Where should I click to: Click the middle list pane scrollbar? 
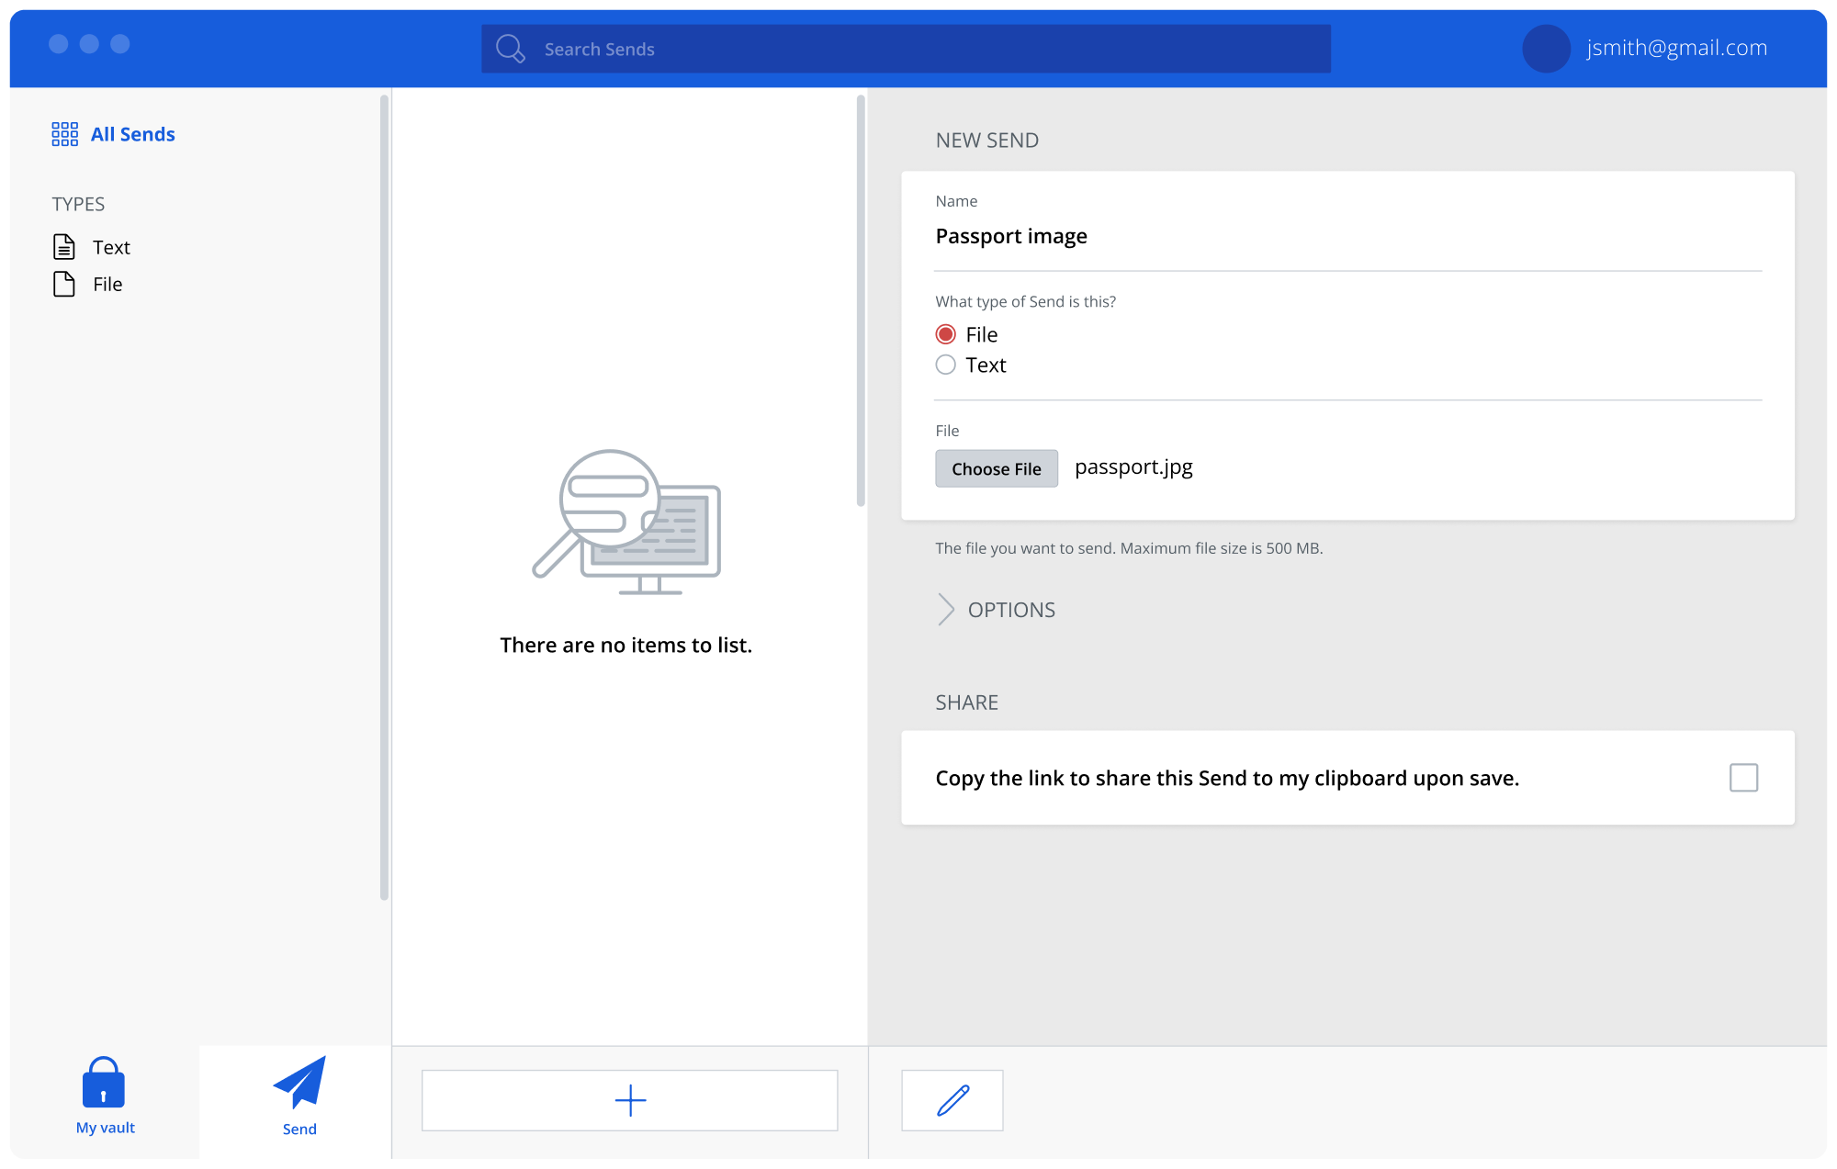tap(861, 300)
